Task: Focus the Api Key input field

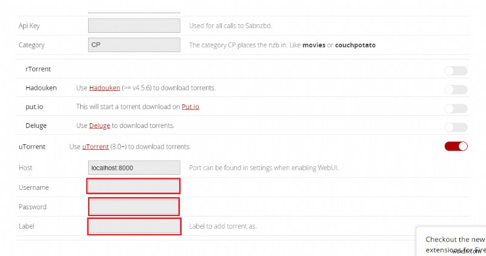Action: (x=134, y=25)
